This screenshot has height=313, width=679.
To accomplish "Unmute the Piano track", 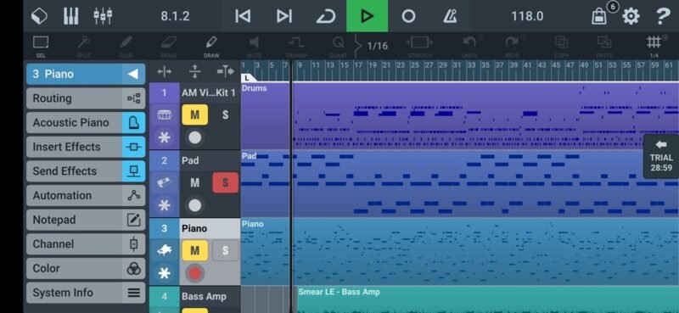I will (x=195, y=250).
